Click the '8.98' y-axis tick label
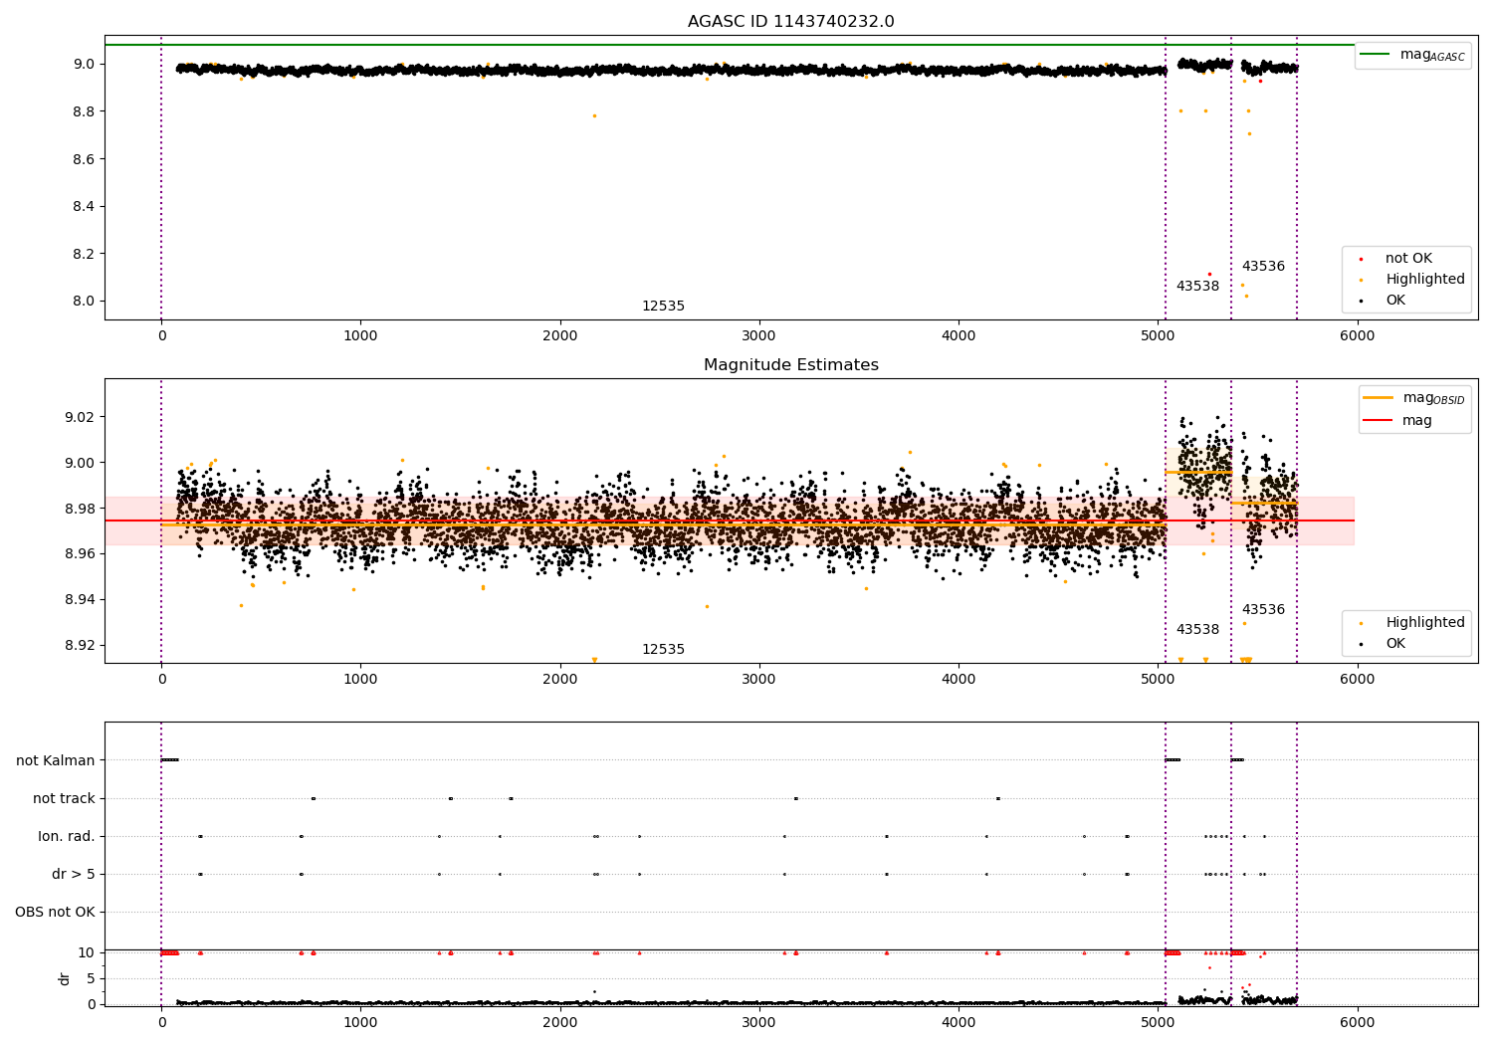 point(79,509)
